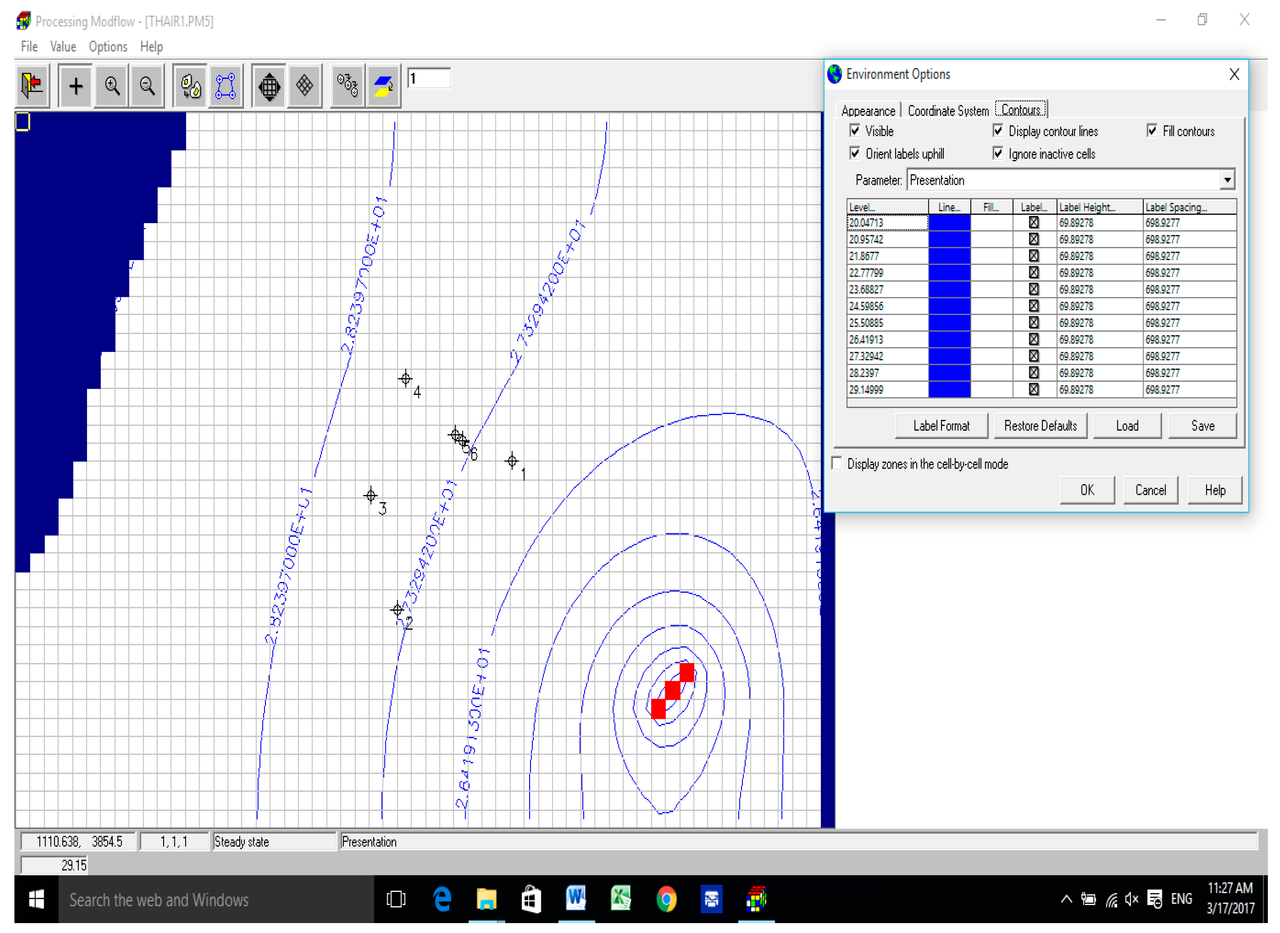Viewport: 1280px width, 933px height.
Task: Select the assign value crosshair tool
Action: click(x=76, y=86)
